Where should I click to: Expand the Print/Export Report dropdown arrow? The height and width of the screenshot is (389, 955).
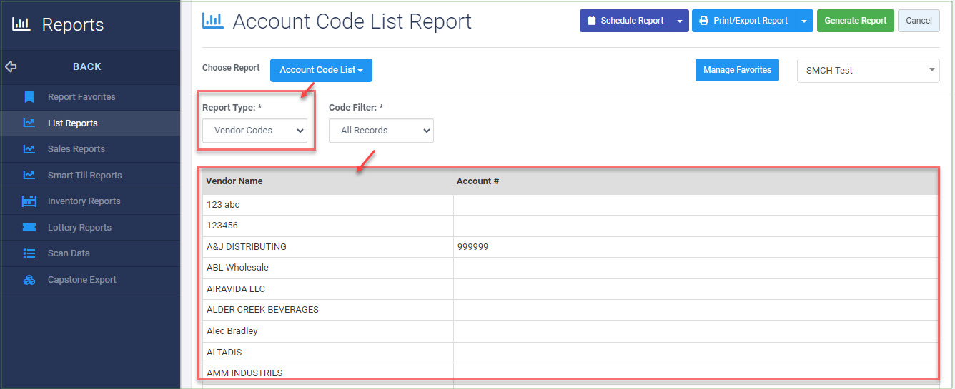pos(805,21)
